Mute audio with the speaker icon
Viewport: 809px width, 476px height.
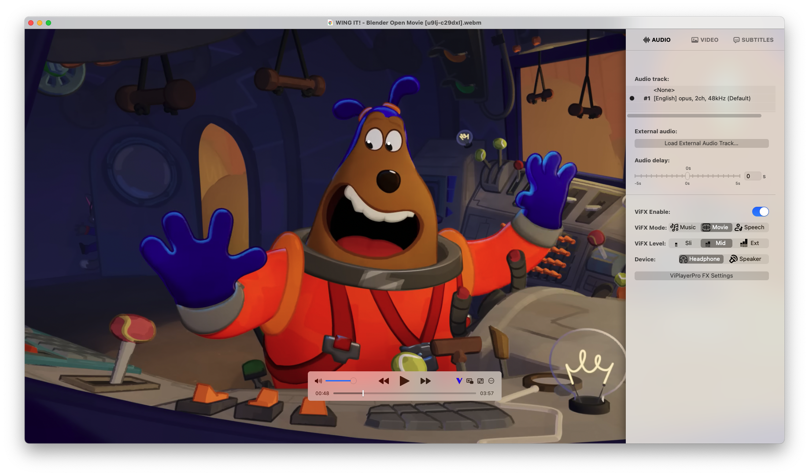[318, 381]
